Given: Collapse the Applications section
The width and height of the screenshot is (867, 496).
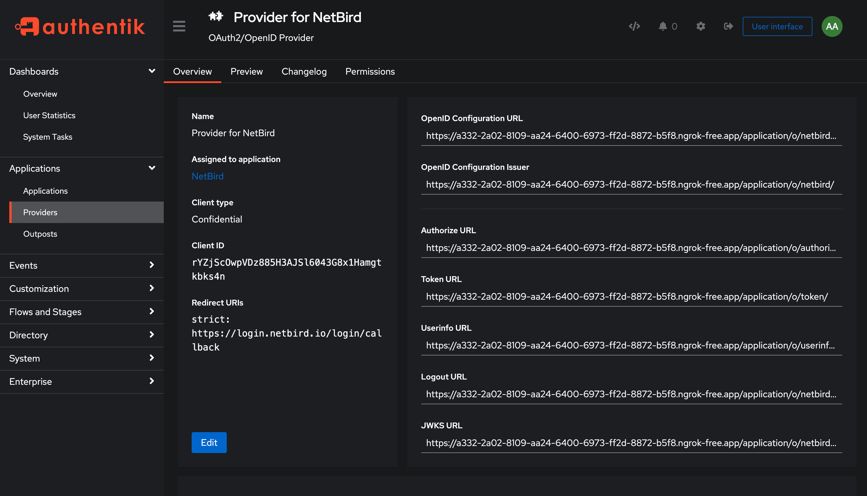Looking at the screenshot, I should point(152,168).
